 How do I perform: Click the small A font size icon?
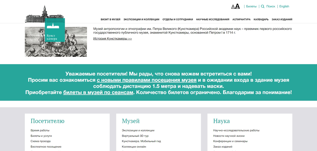[x=233, y=7]
